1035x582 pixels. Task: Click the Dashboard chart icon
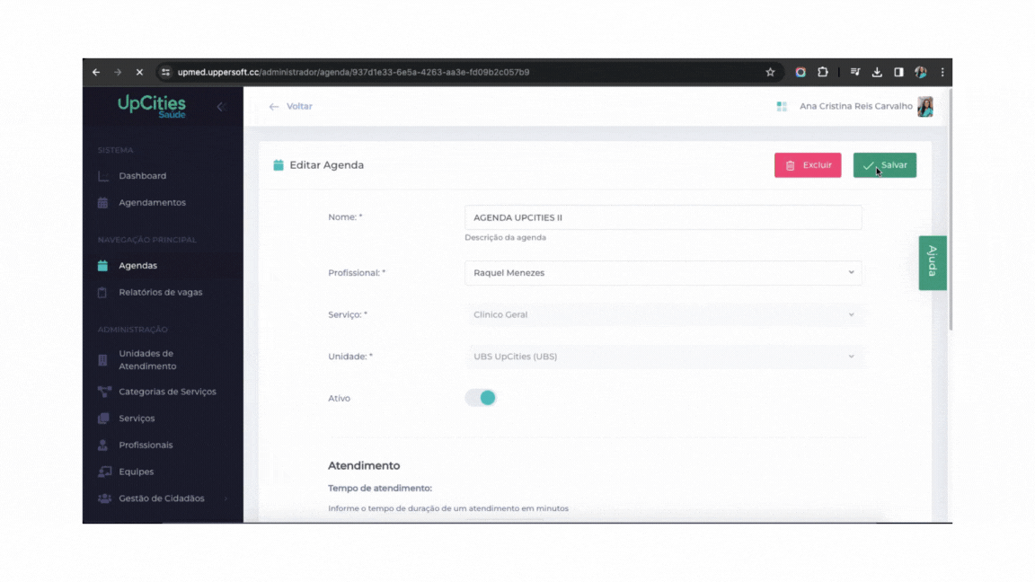tap(103, 176)
